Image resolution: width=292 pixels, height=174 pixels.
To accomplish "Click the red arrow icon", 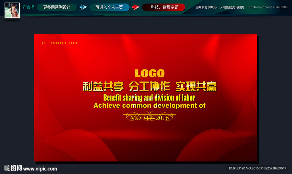I will coord(136,7).
